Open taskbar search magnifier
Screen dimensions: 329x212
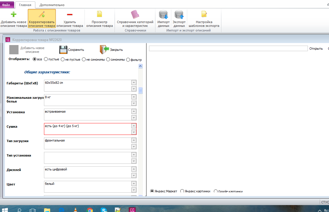point(19,210)
